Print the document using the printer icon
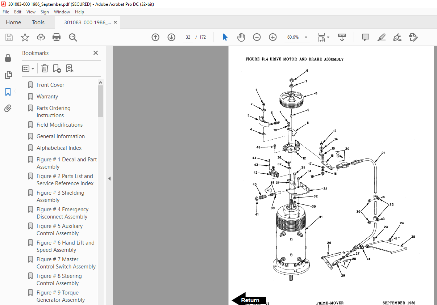The height and width of the screenshot is (305, 437). click(x=57, y=37)
